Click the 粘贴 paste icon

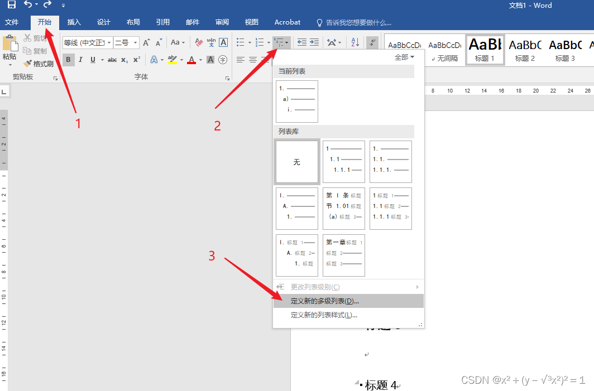click(10, 43)
